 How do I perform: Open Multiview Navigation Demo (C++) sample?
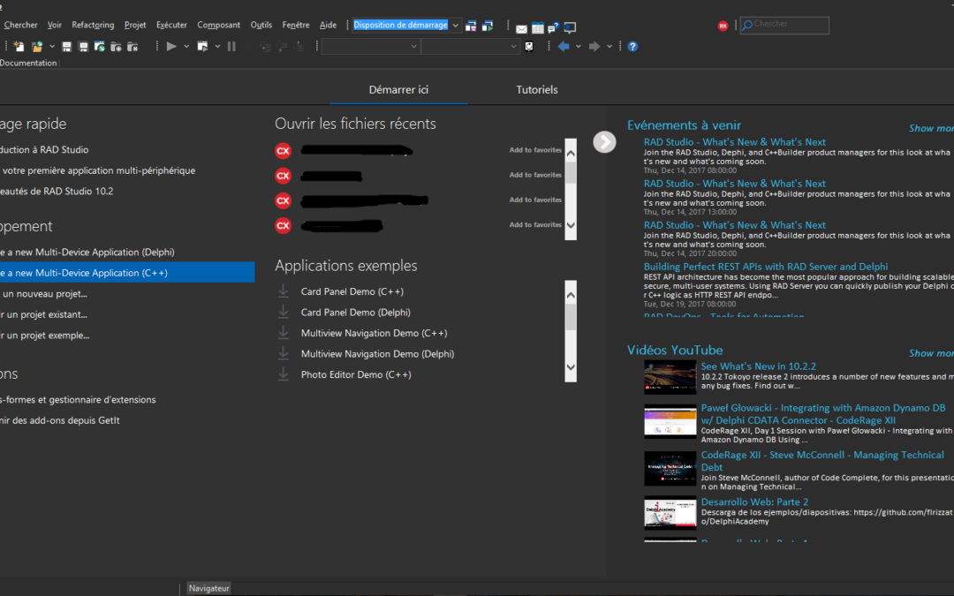coord(374,333)
